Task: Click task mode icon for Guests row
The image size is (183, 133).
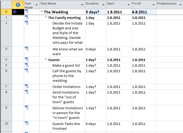Action: 27,59
